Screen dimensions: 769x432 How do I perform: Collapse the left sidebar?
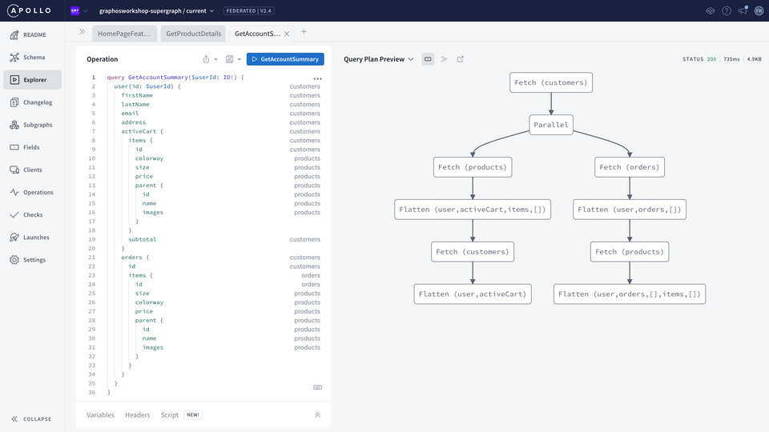point(31,418)
